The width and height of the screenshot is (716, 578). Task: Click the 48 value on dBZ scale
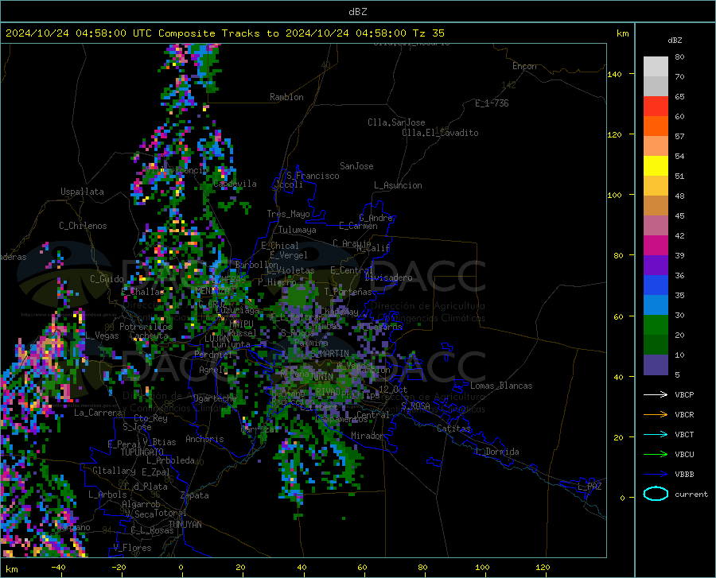coord(679,196)
